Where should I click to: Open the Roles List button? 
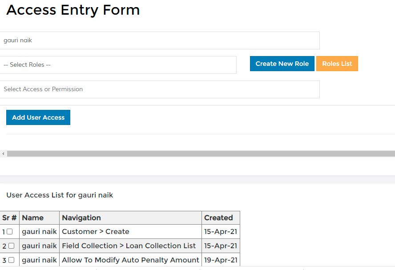337,64
